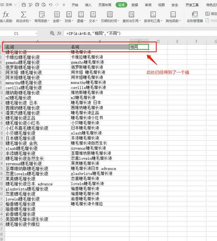
Task: Click the magnifier icon beside the formula bar
Action: tap(52, 33)
